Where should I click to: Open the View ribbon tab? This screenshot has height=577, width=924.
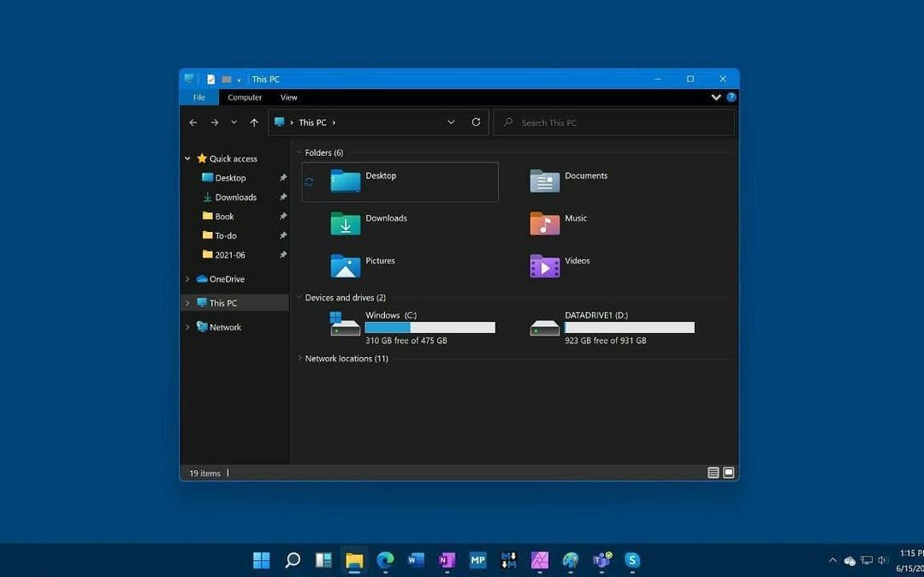click(x=289, y=98)
